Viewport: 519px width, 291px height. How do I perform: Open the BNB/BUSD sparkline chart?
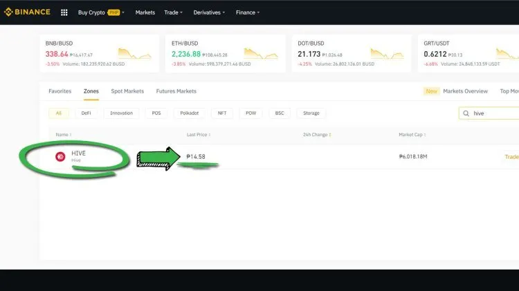135,54
